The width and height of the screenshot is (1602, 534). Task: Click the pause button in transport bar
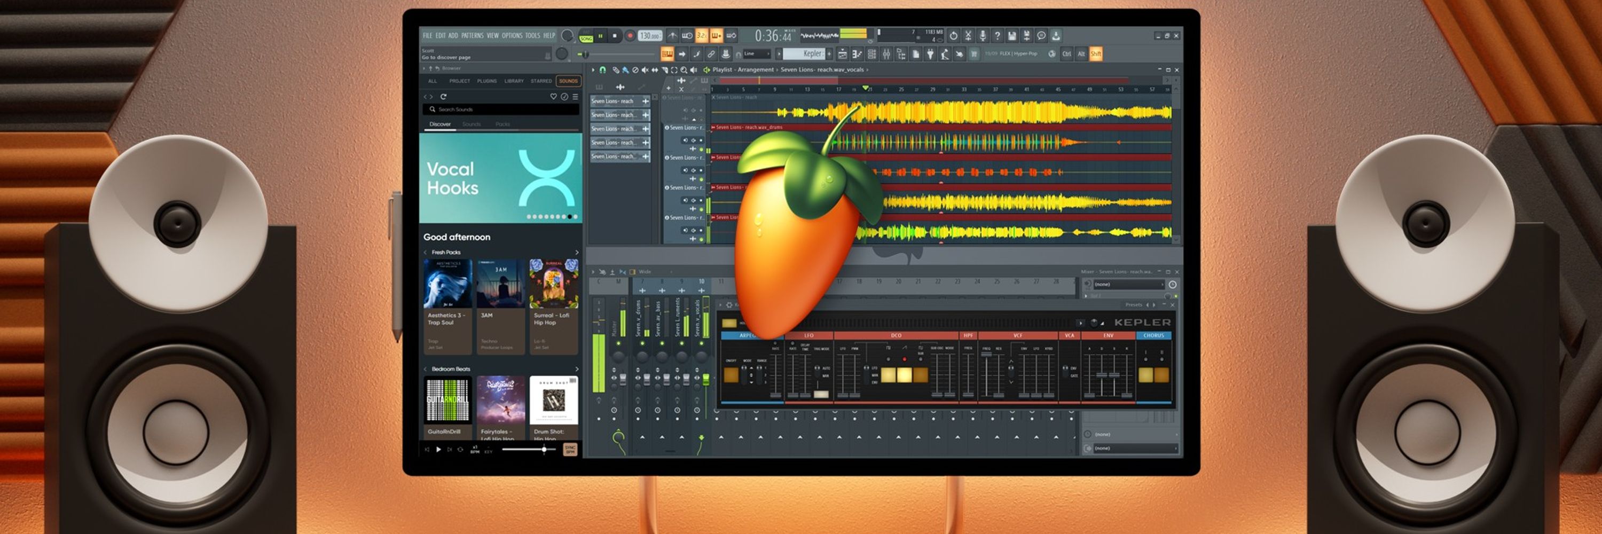pyautogui.click(x=601, y=36)
